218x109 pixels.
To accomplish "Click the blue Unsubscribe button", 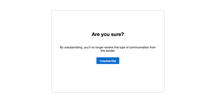I will point(108,61).
